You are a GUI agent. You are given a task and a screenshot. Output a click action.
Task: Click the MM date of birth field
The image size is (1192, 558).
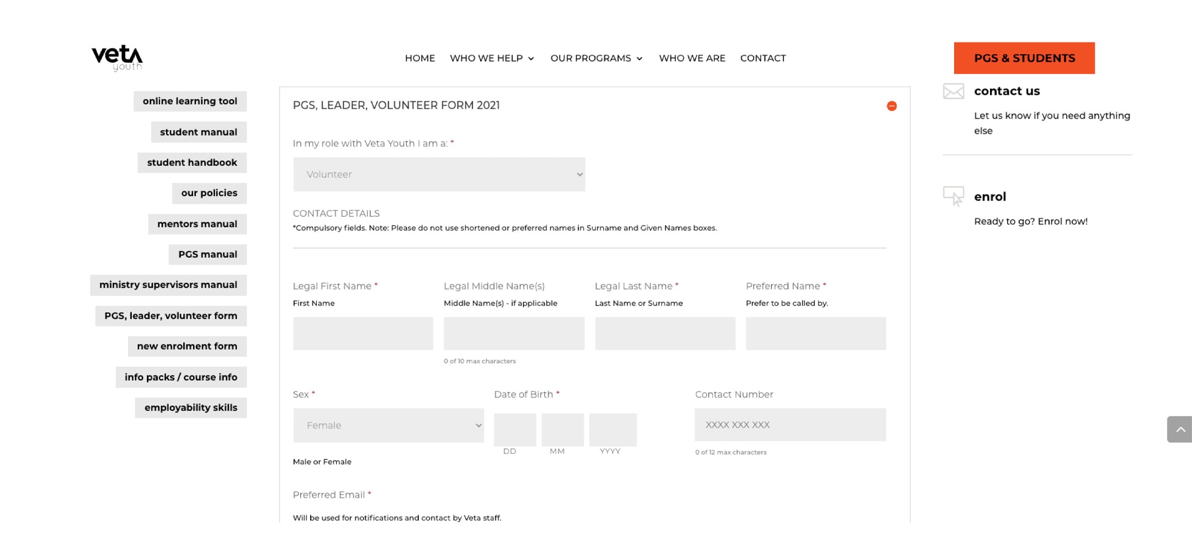pos(562,430)
